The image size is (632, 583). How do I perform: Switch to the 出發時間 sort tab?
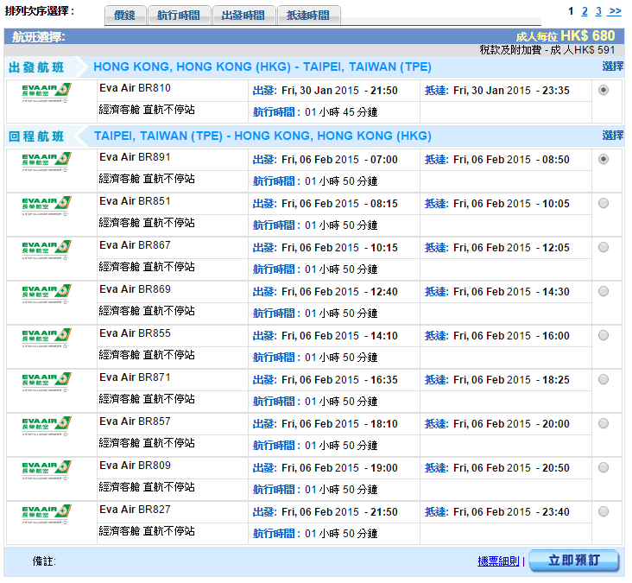(x=244, y=16)
